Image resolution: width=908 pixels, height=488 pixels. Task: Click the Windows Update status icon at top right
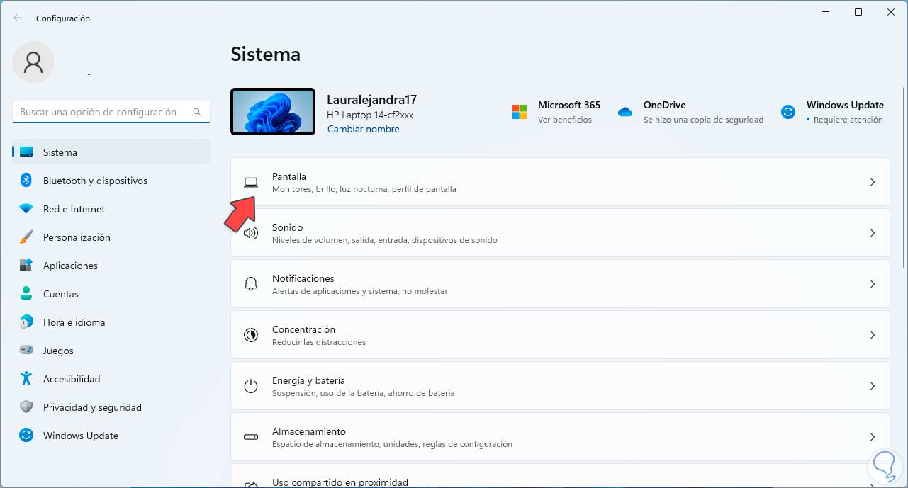[x=788, y=112]
